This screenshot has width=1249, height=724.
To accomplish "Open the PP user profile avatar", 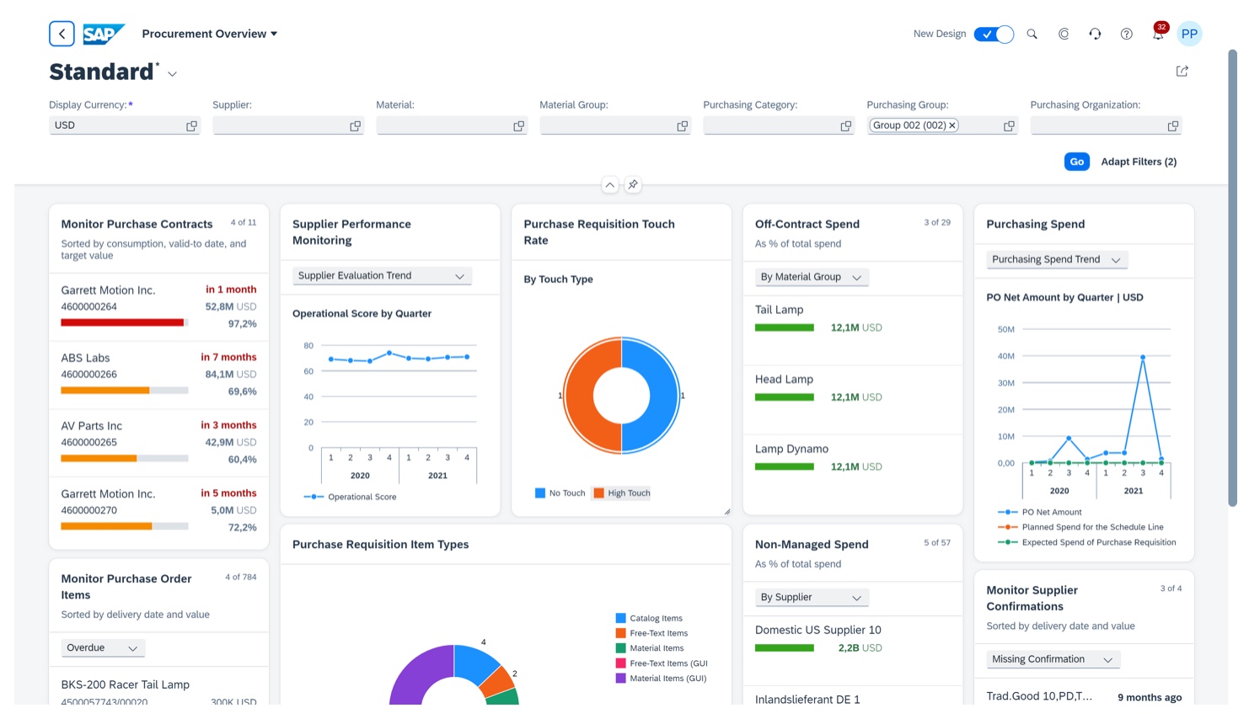I will 1189,34.
